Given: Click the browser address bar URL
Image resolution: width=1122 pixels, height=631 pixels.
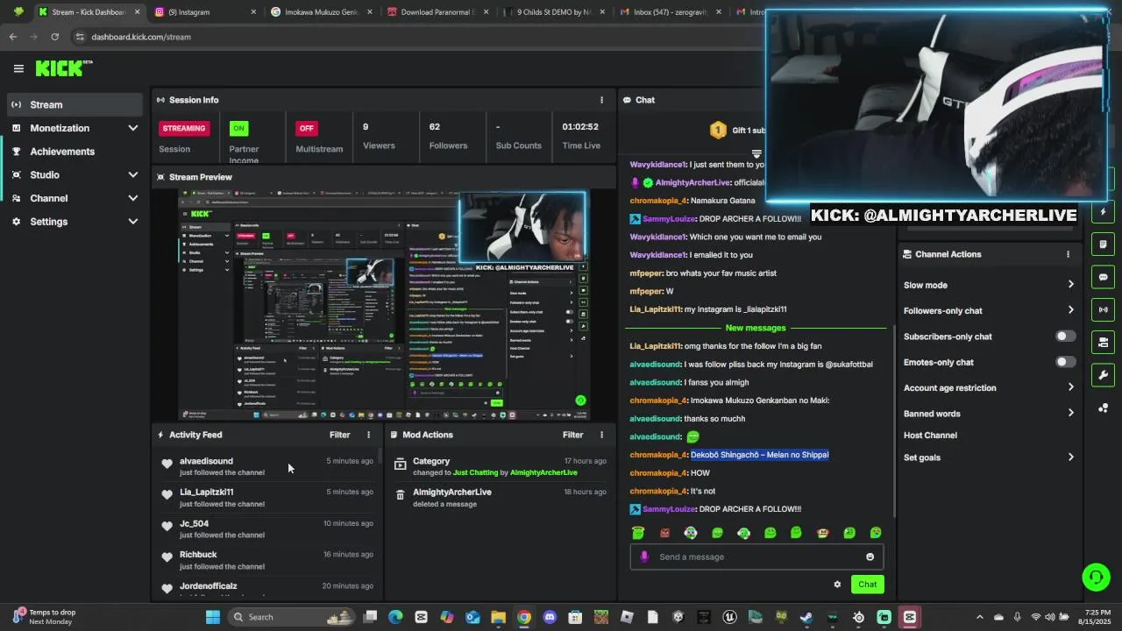Looking at the screenshot, I should [141, 37].
